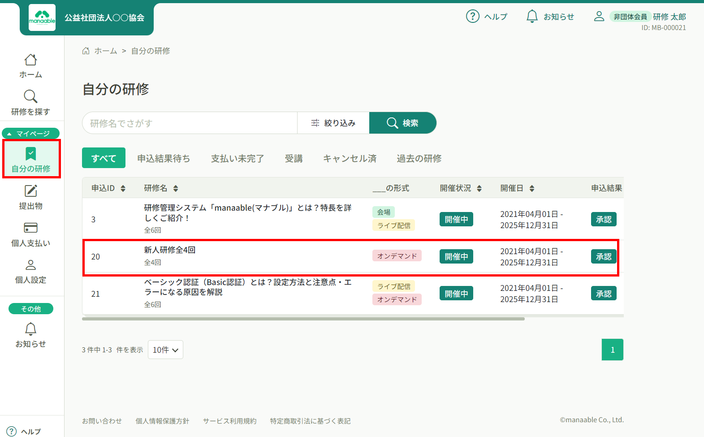Switch to the 支払い未完了 tab

coord(238,158)
